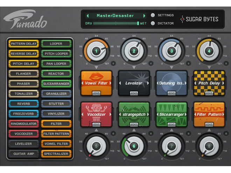Toggle the LED beside knob 2

click(151, 63)
